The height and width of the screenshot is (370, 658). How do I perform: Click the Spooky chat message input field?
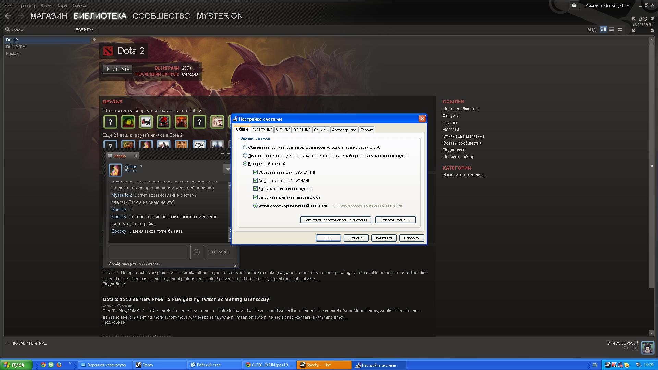(148, 252)
